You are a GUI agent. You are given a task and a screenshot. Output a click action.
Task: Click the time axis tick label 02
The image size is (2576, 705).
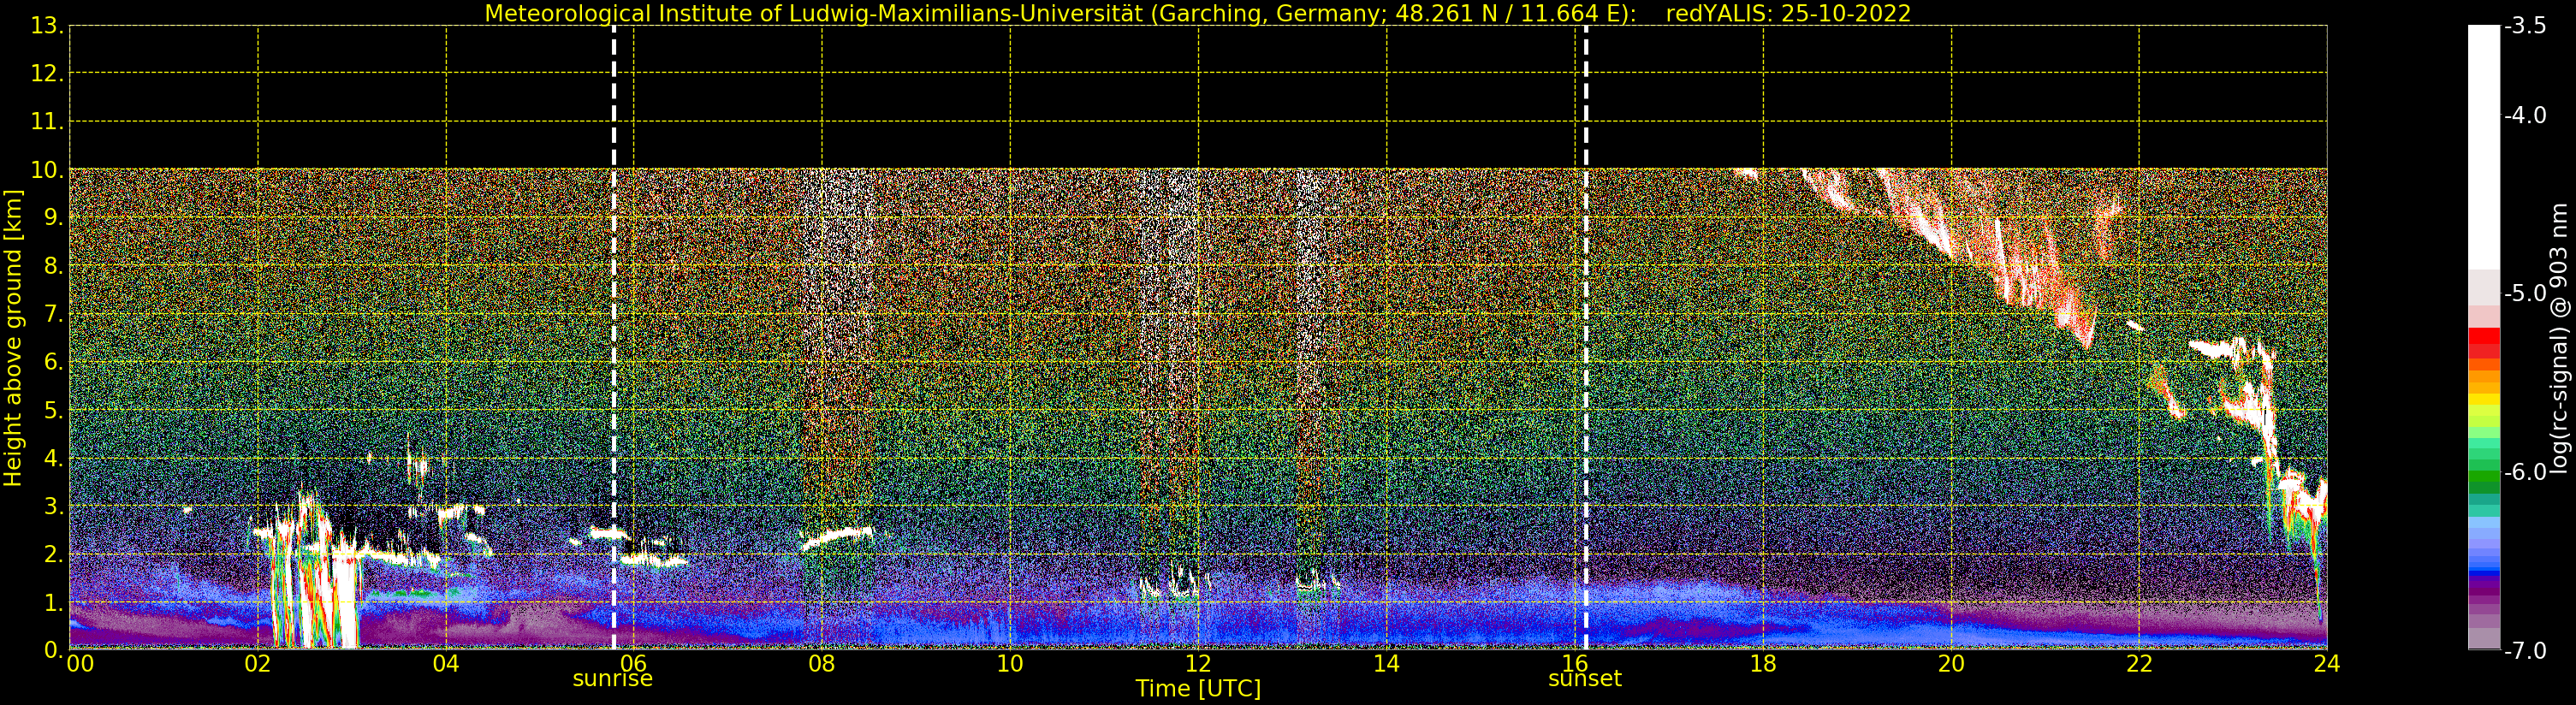258,663
